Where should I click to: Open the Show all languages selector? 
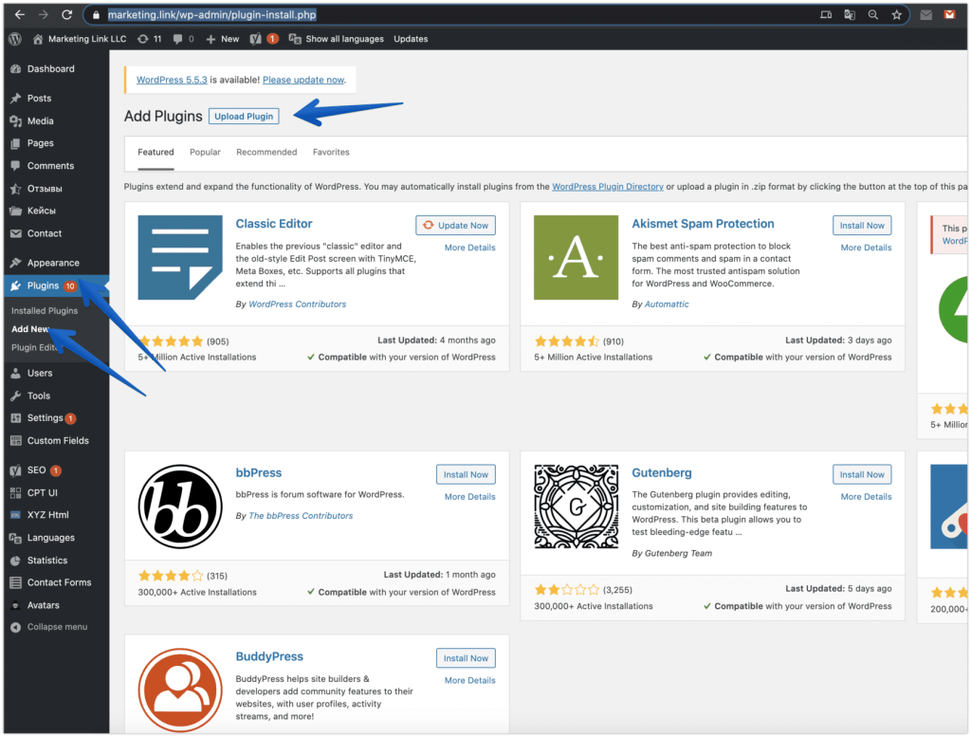click(x=336, y=39)
